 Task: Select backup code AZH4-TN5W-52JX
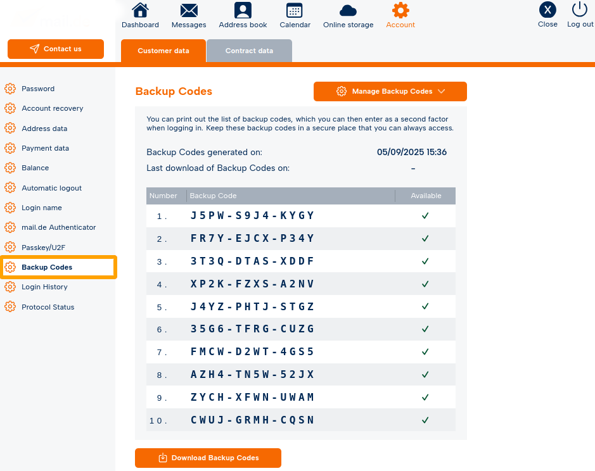coord(252,374)
